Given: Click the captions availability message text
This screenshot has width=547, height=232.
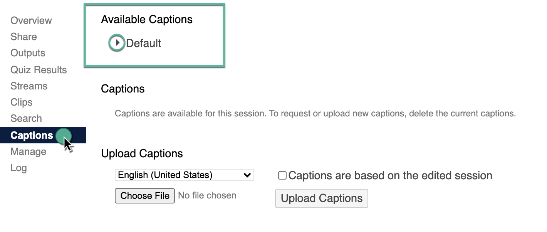Looking at the screenshot, I should (x=315, y=114).
